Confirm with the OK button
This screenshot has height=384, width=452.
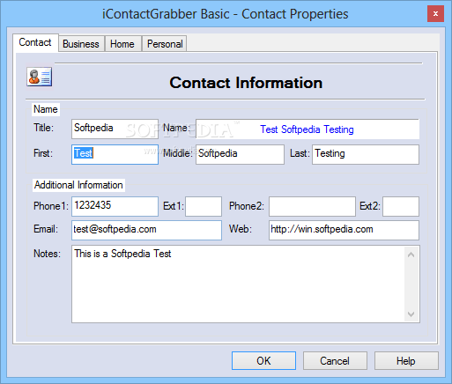(x=263, y=360)
